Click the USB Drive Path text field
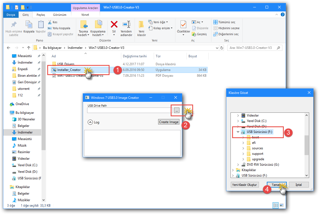Screen dimensions: 319x214 (130, 110)
